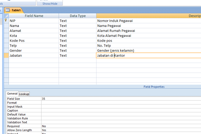This screenshot has width=201, height=134.
Task: Toggle the Allow Zero Length value Yes
Action: tap(120, 130)
